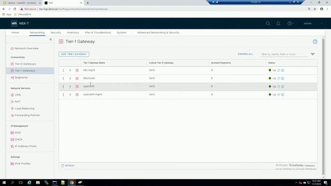This screenshot has height=186, width=331.
Task: Click the gateway icon in k8scluster row
Action: 77,78
